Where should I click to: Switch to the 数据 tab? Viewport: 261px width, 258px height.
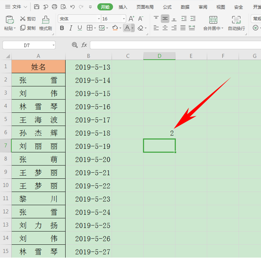tap(185, 7)
